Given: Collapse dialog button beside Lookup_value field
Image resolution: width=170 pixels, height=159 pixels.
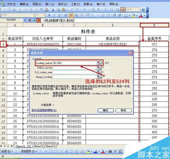Looking at the screenshot, I should point(99,63).
